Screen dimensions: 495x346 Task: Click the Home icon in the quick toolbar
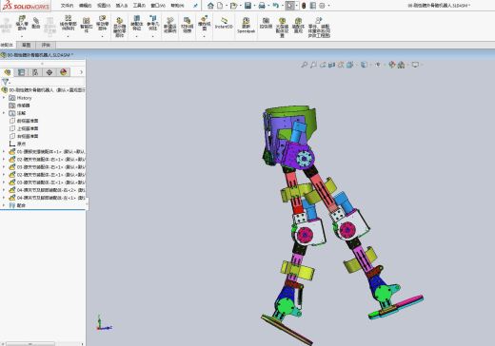210,6
